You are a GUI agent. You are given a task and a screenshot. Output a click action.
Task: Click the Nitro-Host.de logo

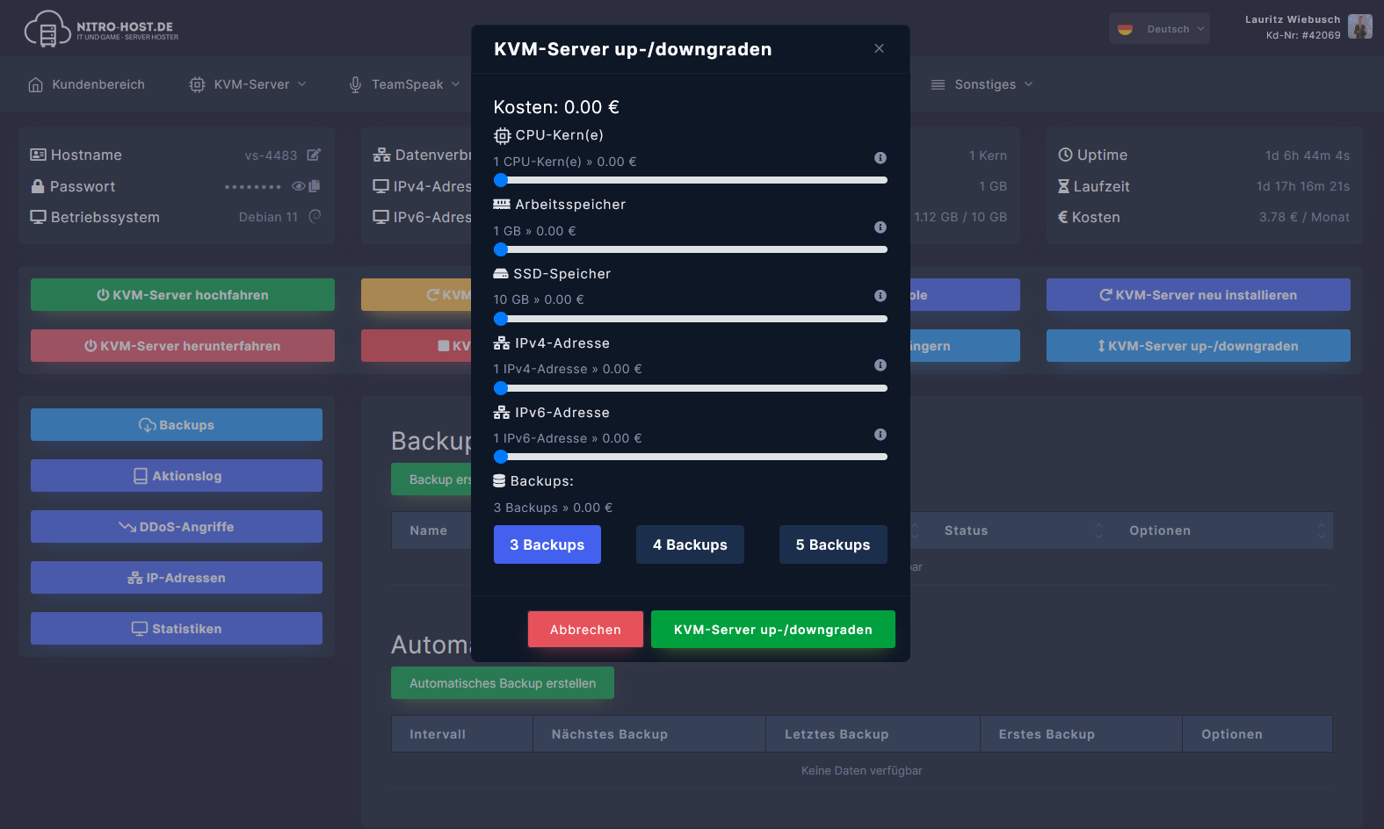pyautogui.click(x=101, y=29)
